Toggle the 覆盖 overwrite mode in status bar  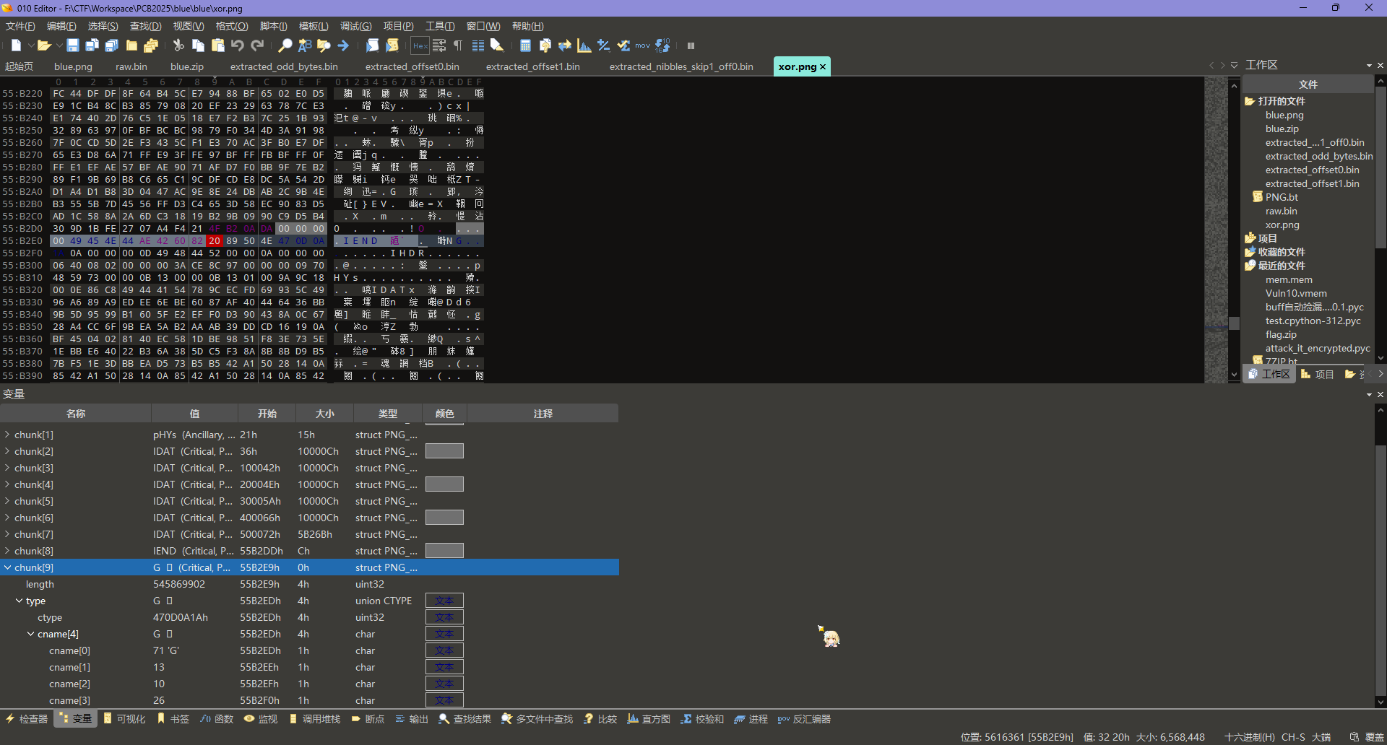pyautogui.click(x=1374, y=737)
